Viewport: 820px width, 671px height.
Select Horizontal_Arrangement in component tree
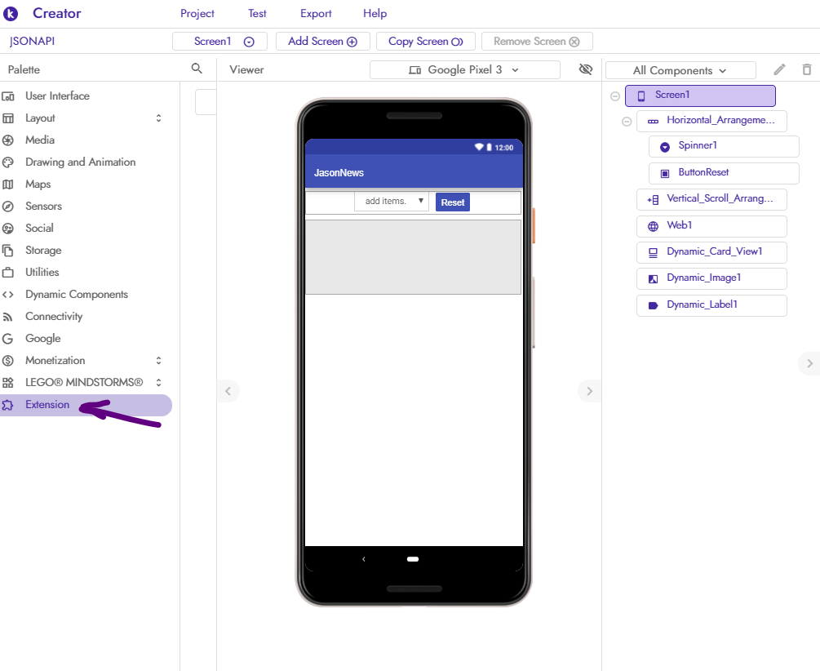pos(711,121)
